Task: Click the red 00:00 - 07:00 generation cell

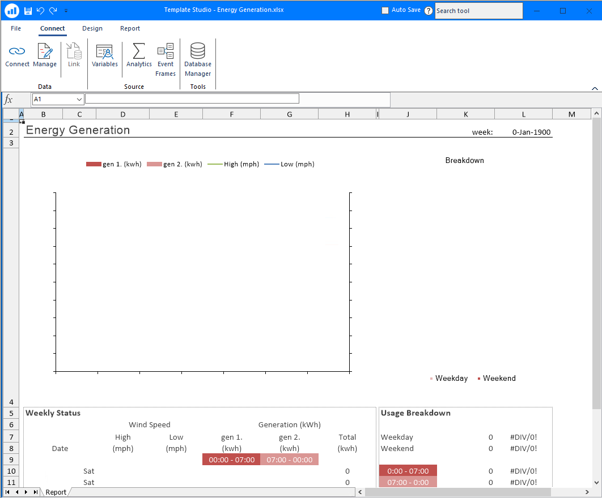Action: pos(231,460)
